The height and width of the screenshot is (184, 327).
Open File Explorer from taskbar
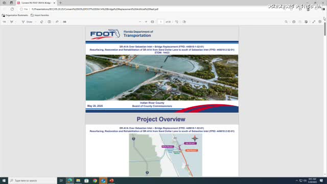click(x=78, y=180)
